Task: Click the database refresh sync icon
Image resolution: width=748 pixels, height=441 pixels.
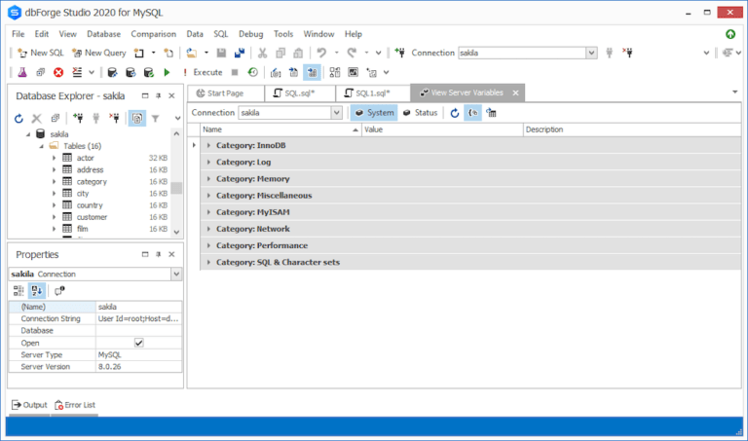Action: (x=131, y=72)
